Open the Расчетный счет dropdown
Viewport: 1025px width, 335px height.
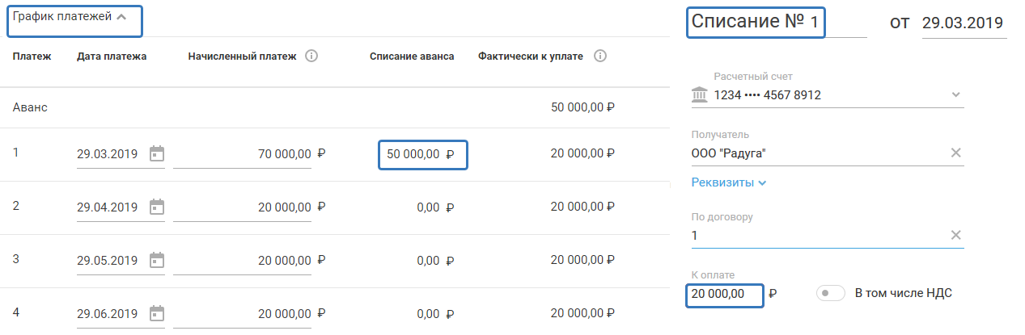pos(955,95)
